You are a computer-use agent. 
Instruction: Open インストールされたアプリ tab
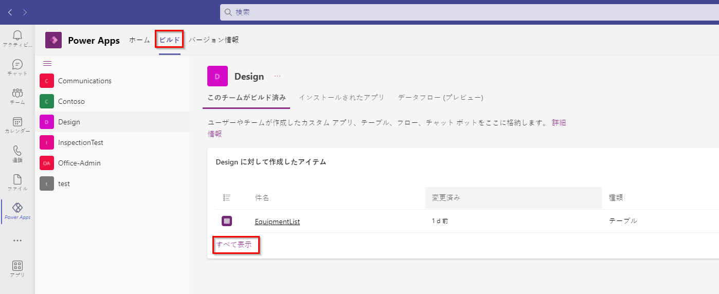point(342,98)
